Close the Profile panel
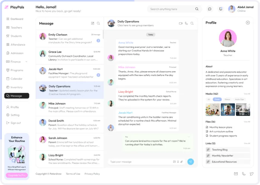The width and height of the screenshot is (260, 185). coord(248,23)
